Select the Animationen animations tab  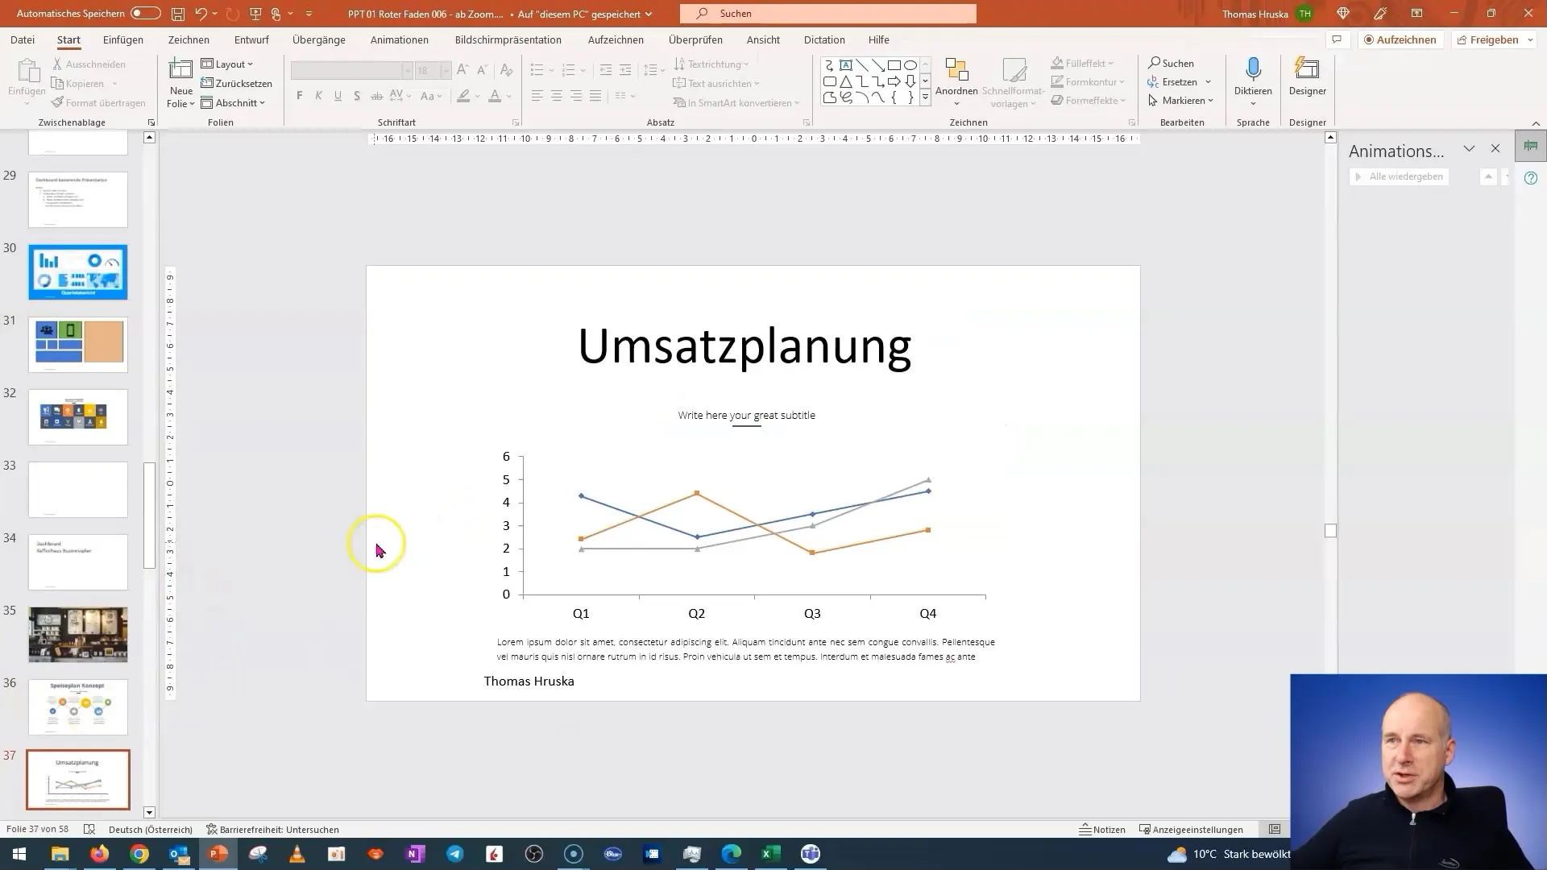[x=400, y=39]
